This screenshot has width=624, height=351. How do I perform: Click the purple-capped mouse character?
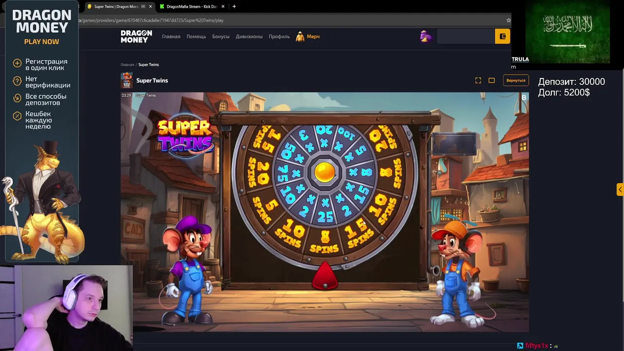(x=189, y=271)
